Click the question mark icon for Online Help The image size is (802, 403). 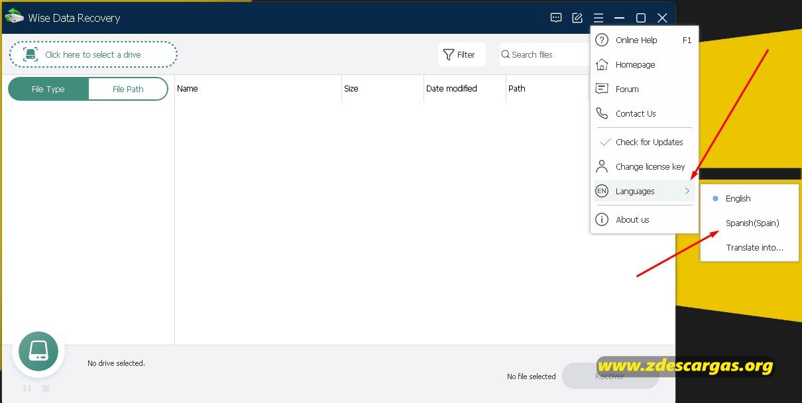tap(602, 40)
